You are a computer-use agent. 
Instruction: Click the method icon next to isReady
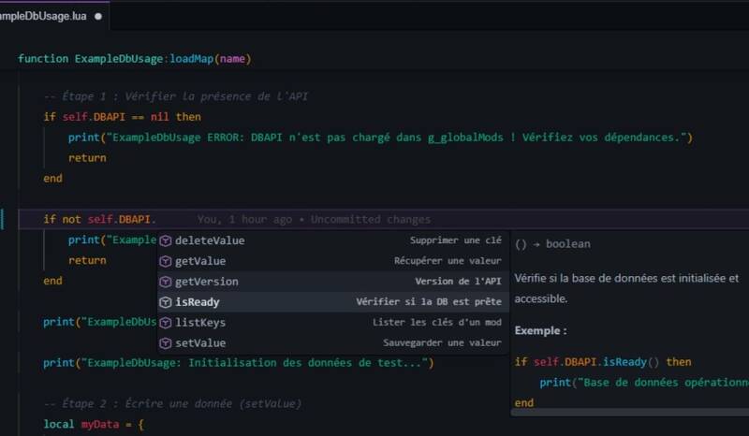point(166,302)
